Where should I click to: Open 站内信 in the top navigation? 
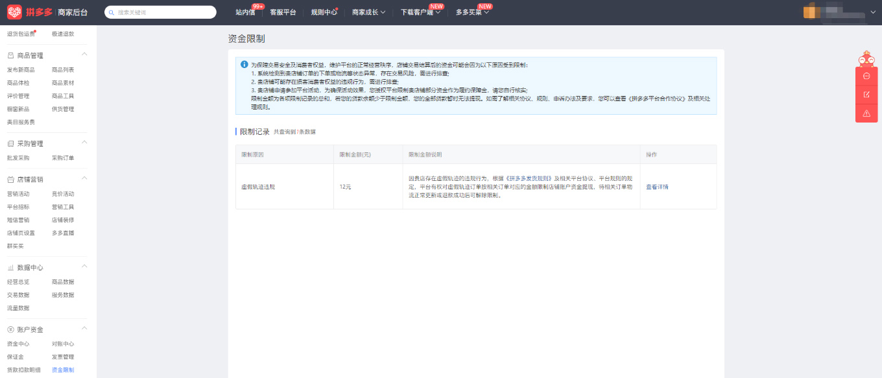pos(245,12)
